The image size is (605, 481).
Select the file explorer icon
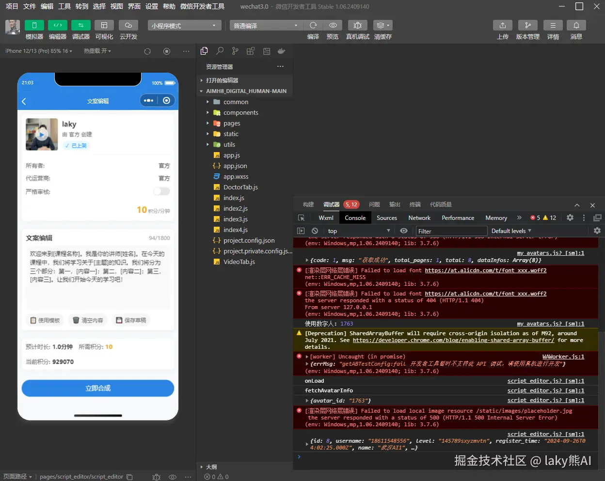pos(204,51)
